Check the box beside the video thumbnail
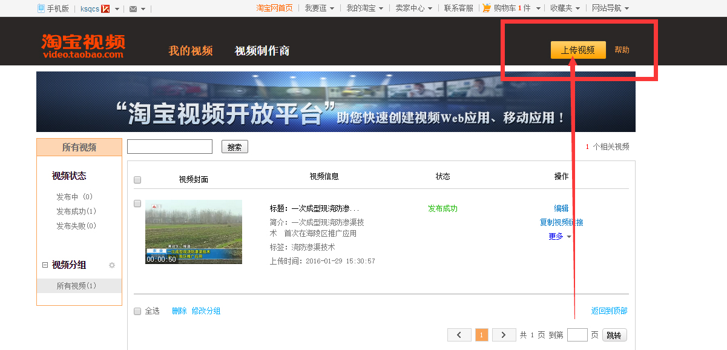Image resolution: width=727 pixels, height=350 pixels. (x=137, y=203)
